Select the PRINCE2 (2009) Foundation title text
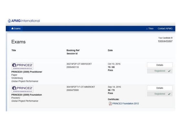181x128 pixels. pyautogui.click(x=27, y=95)
